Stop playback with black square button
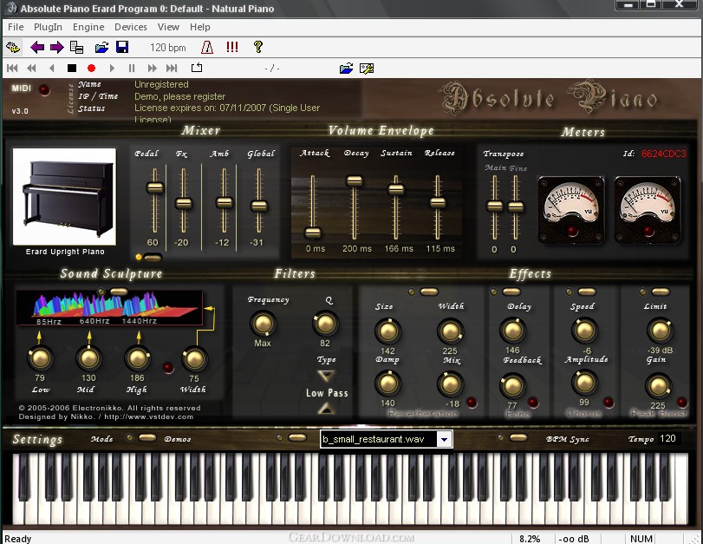Screen dimensions: 703x544 (x=72, y=69)
